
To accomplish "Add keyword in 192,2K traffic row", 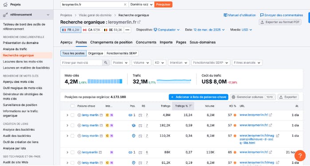I will [x=79, y=125].
